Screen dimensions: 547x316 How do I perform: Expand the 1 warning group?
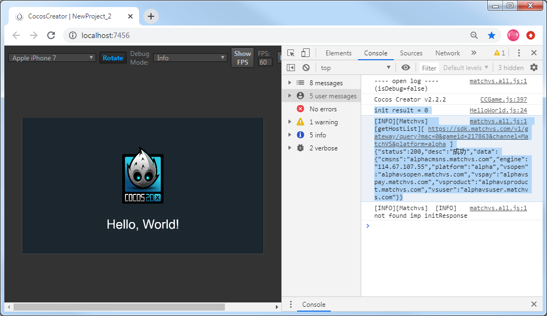point(290,122)
